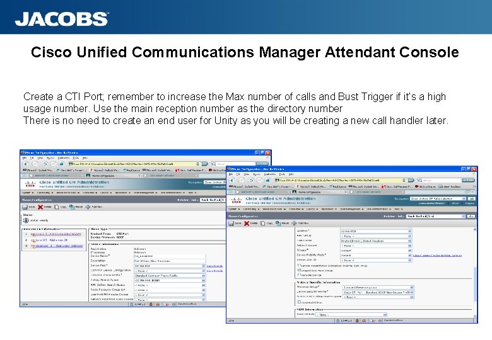
Task: Click the Back arrow in the back browser window
Action: (26, 164)
